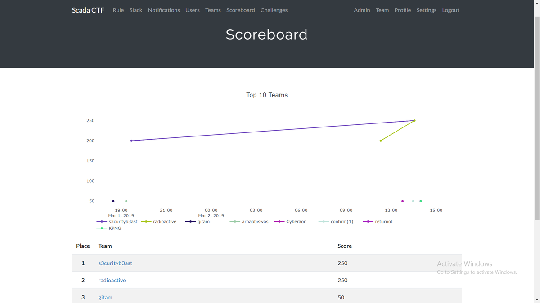540x303 pixels.
Task: Navigate to Teams
Action: pos(213,10)
